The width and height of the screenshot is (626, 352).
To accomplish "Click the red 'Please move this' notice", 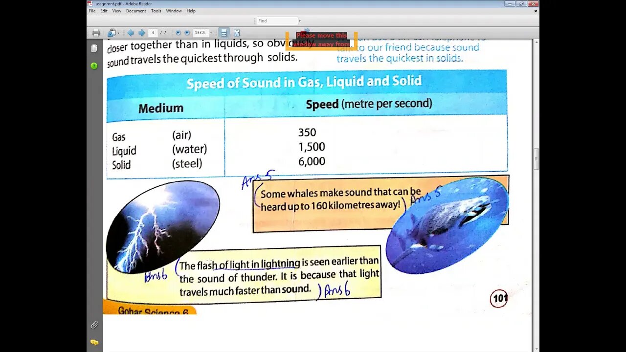I will pos(321,35).
